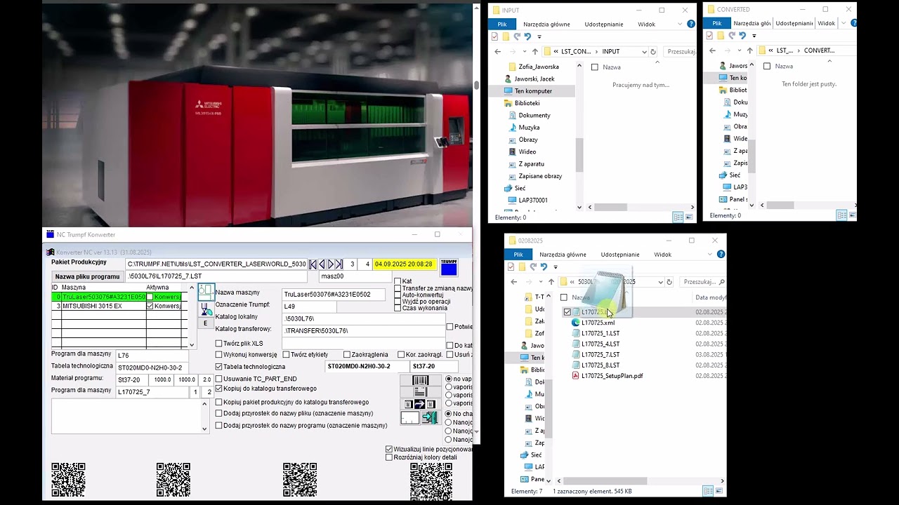Click the E button beside machine table
899x505 pixels.
tap(205, 323)
